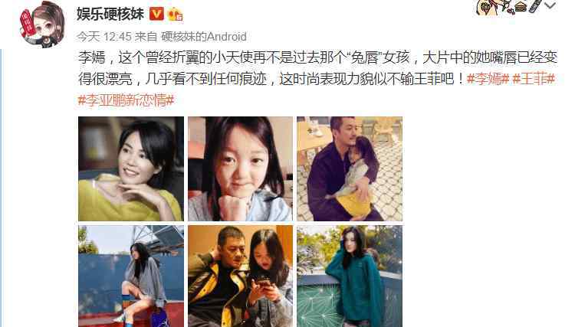Screen dimensions: 575x327
Task: View photo of man and girl with phone
Action: [240, 276]
